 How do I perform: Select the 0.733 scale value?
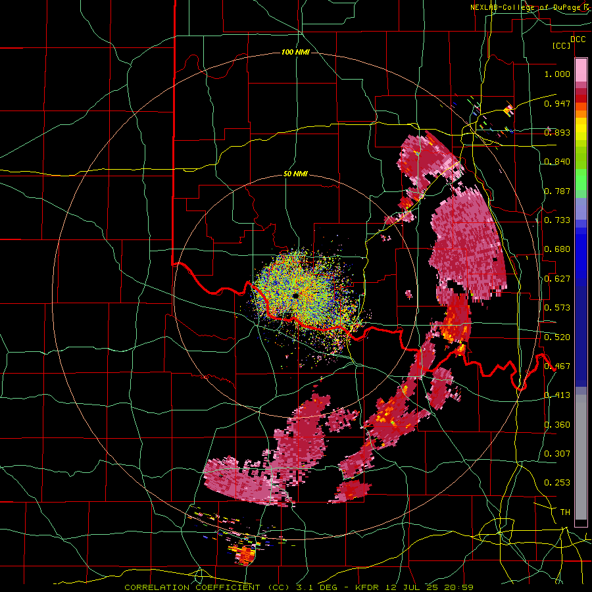point(557,220)
